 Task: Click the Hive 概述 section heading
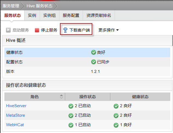click(x=16, y=40)
